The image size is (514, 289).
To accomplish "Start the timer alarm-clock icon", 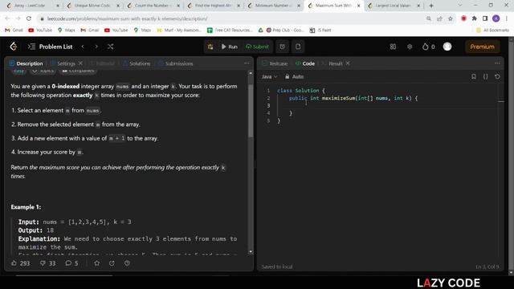I will (282, 47).
